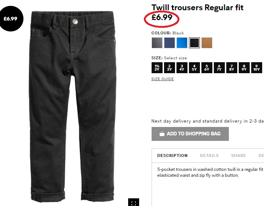This screenshot has height=206, width=264.
Task: Open the Size Guide link
Action: [x=163, y=79]
